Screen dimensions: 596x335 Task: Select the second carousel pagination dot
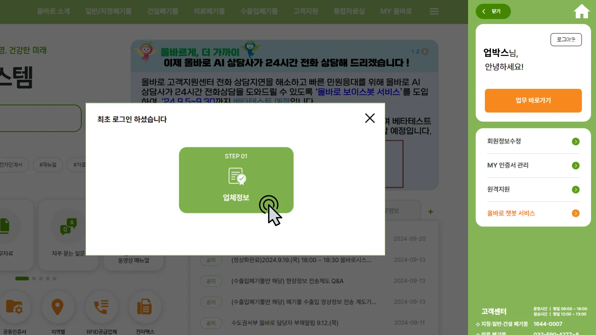point(34,279)
